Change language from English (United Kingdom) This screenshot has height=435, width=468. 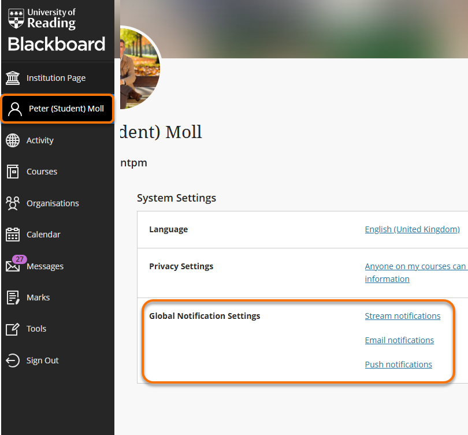412,229
